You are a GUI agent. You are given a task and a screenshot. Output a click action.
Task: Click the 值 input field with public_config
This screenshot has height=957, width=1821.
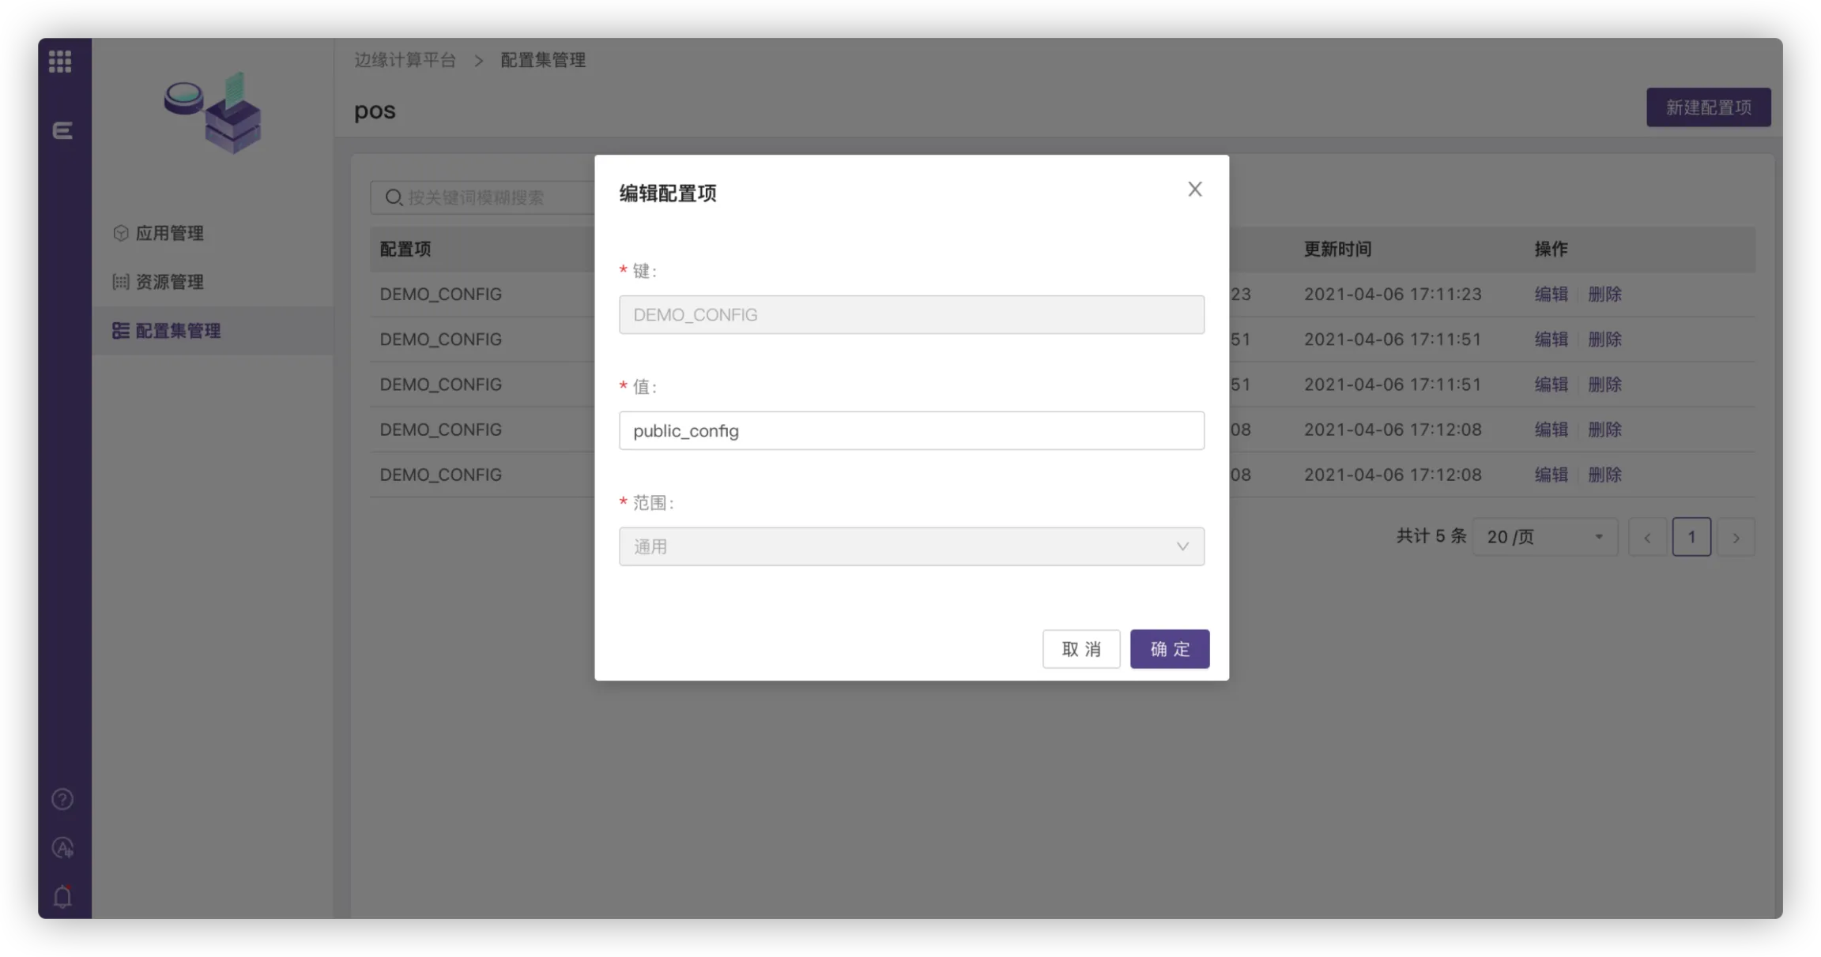[910, 430]
